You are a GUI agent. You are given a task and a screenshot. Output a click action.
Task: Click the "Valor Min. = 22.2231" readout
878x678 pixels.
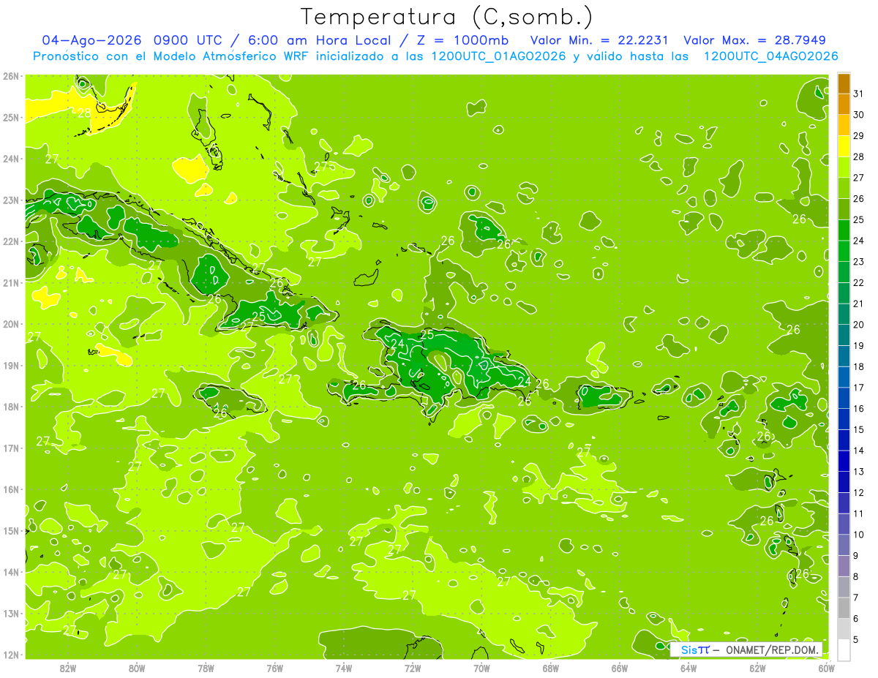tap(601, 40)
